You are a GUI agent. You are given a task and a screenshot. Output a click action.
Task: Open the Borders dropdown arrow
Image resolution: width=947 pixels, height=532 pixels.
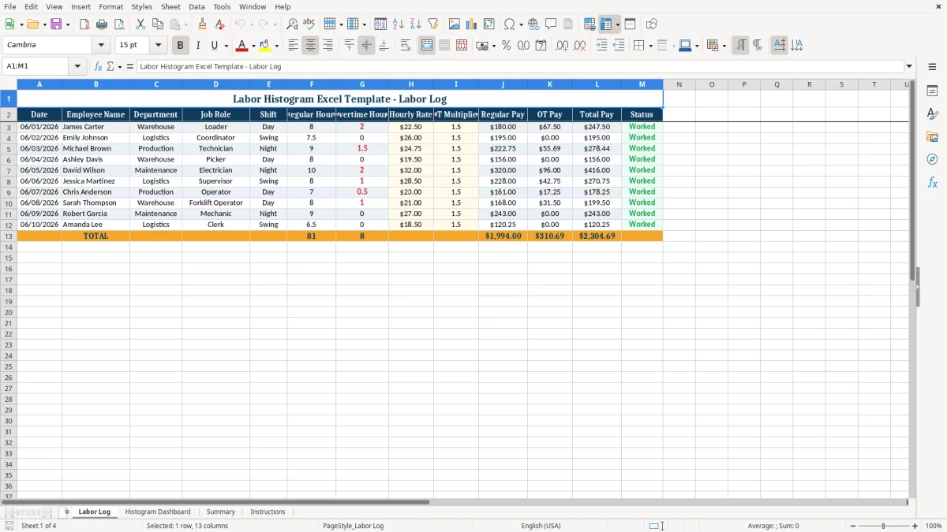tap(650, 46)
